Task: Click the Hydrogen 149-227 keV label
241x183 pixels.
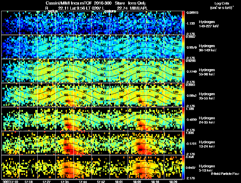Action: (208, 24)
